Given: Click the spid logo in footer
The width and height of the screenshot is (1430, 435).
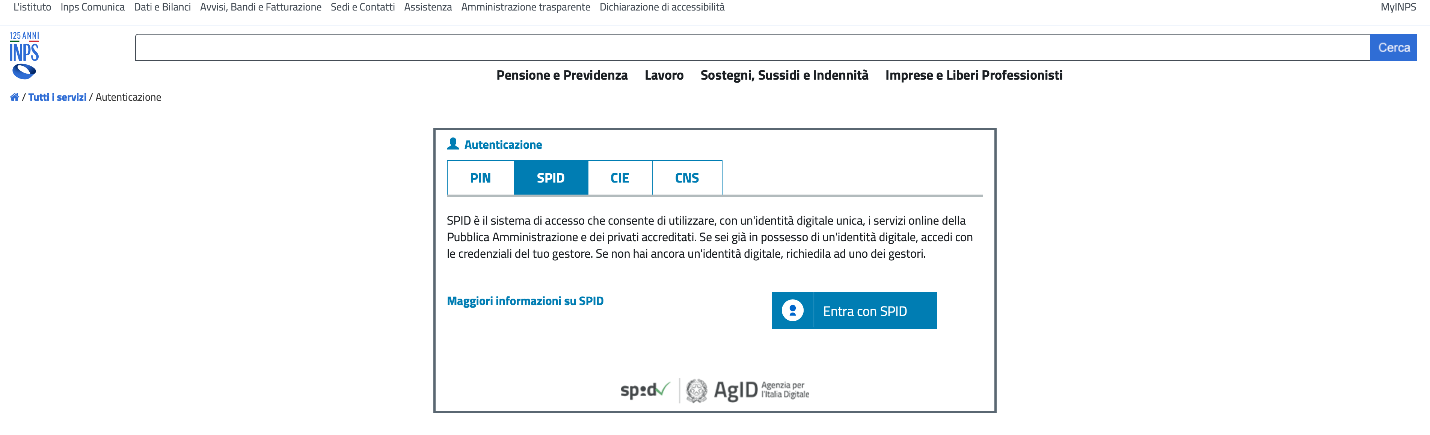Looking at the screenshot, I should pos(645,390).
